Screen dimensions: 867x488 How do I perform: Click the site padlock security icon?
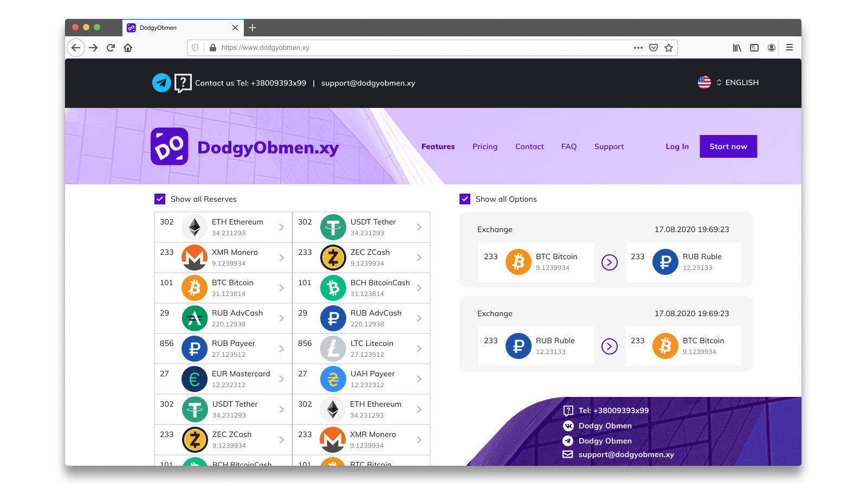[x=213, y=48]
